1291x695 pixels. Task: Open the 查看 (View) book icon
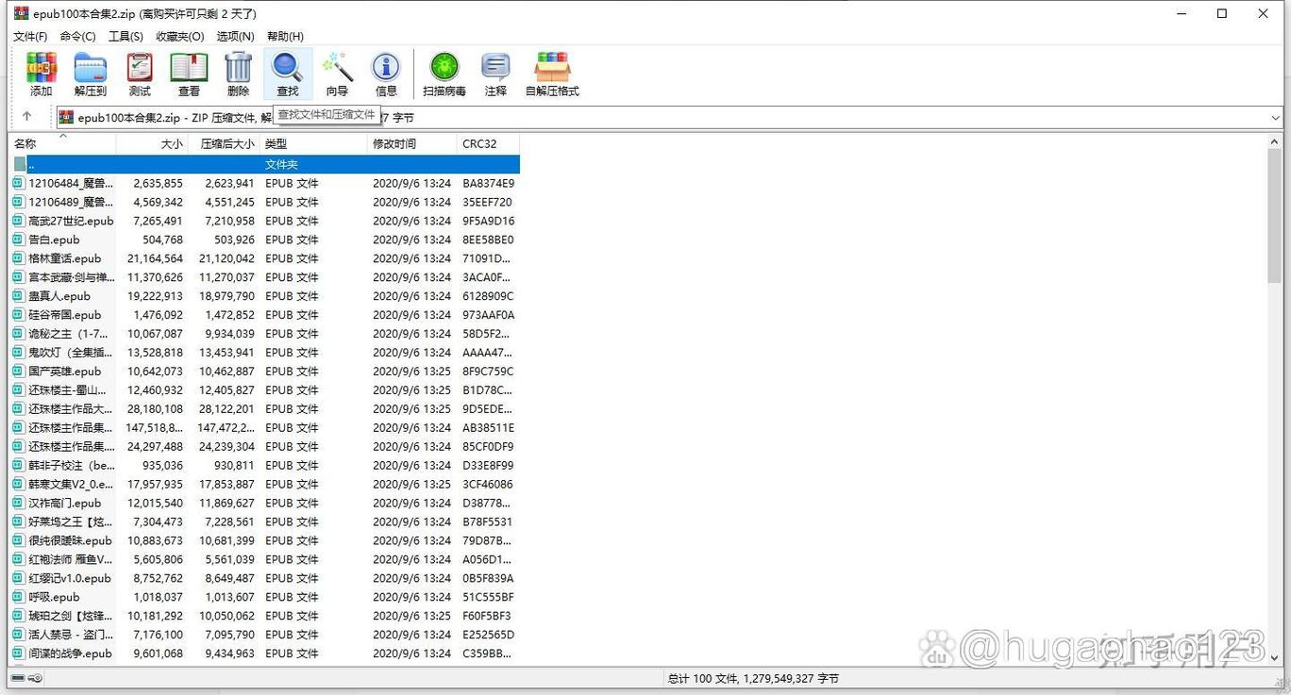point(189,74)
